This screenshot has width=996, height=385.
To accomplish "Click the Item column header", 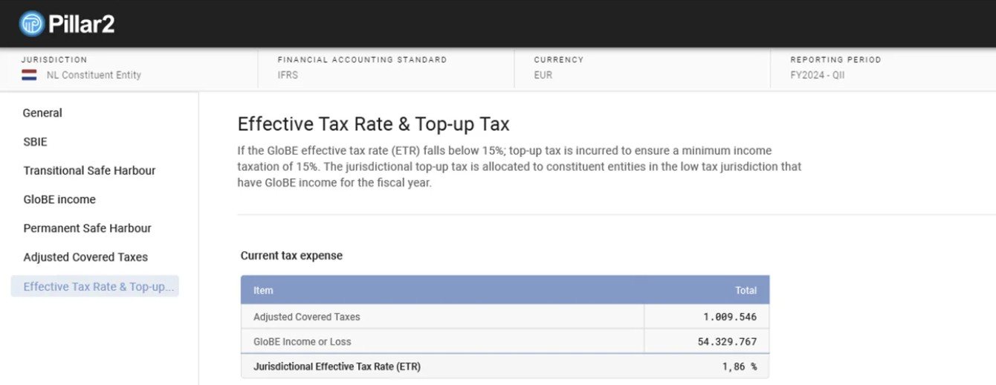I will (263, 291).
